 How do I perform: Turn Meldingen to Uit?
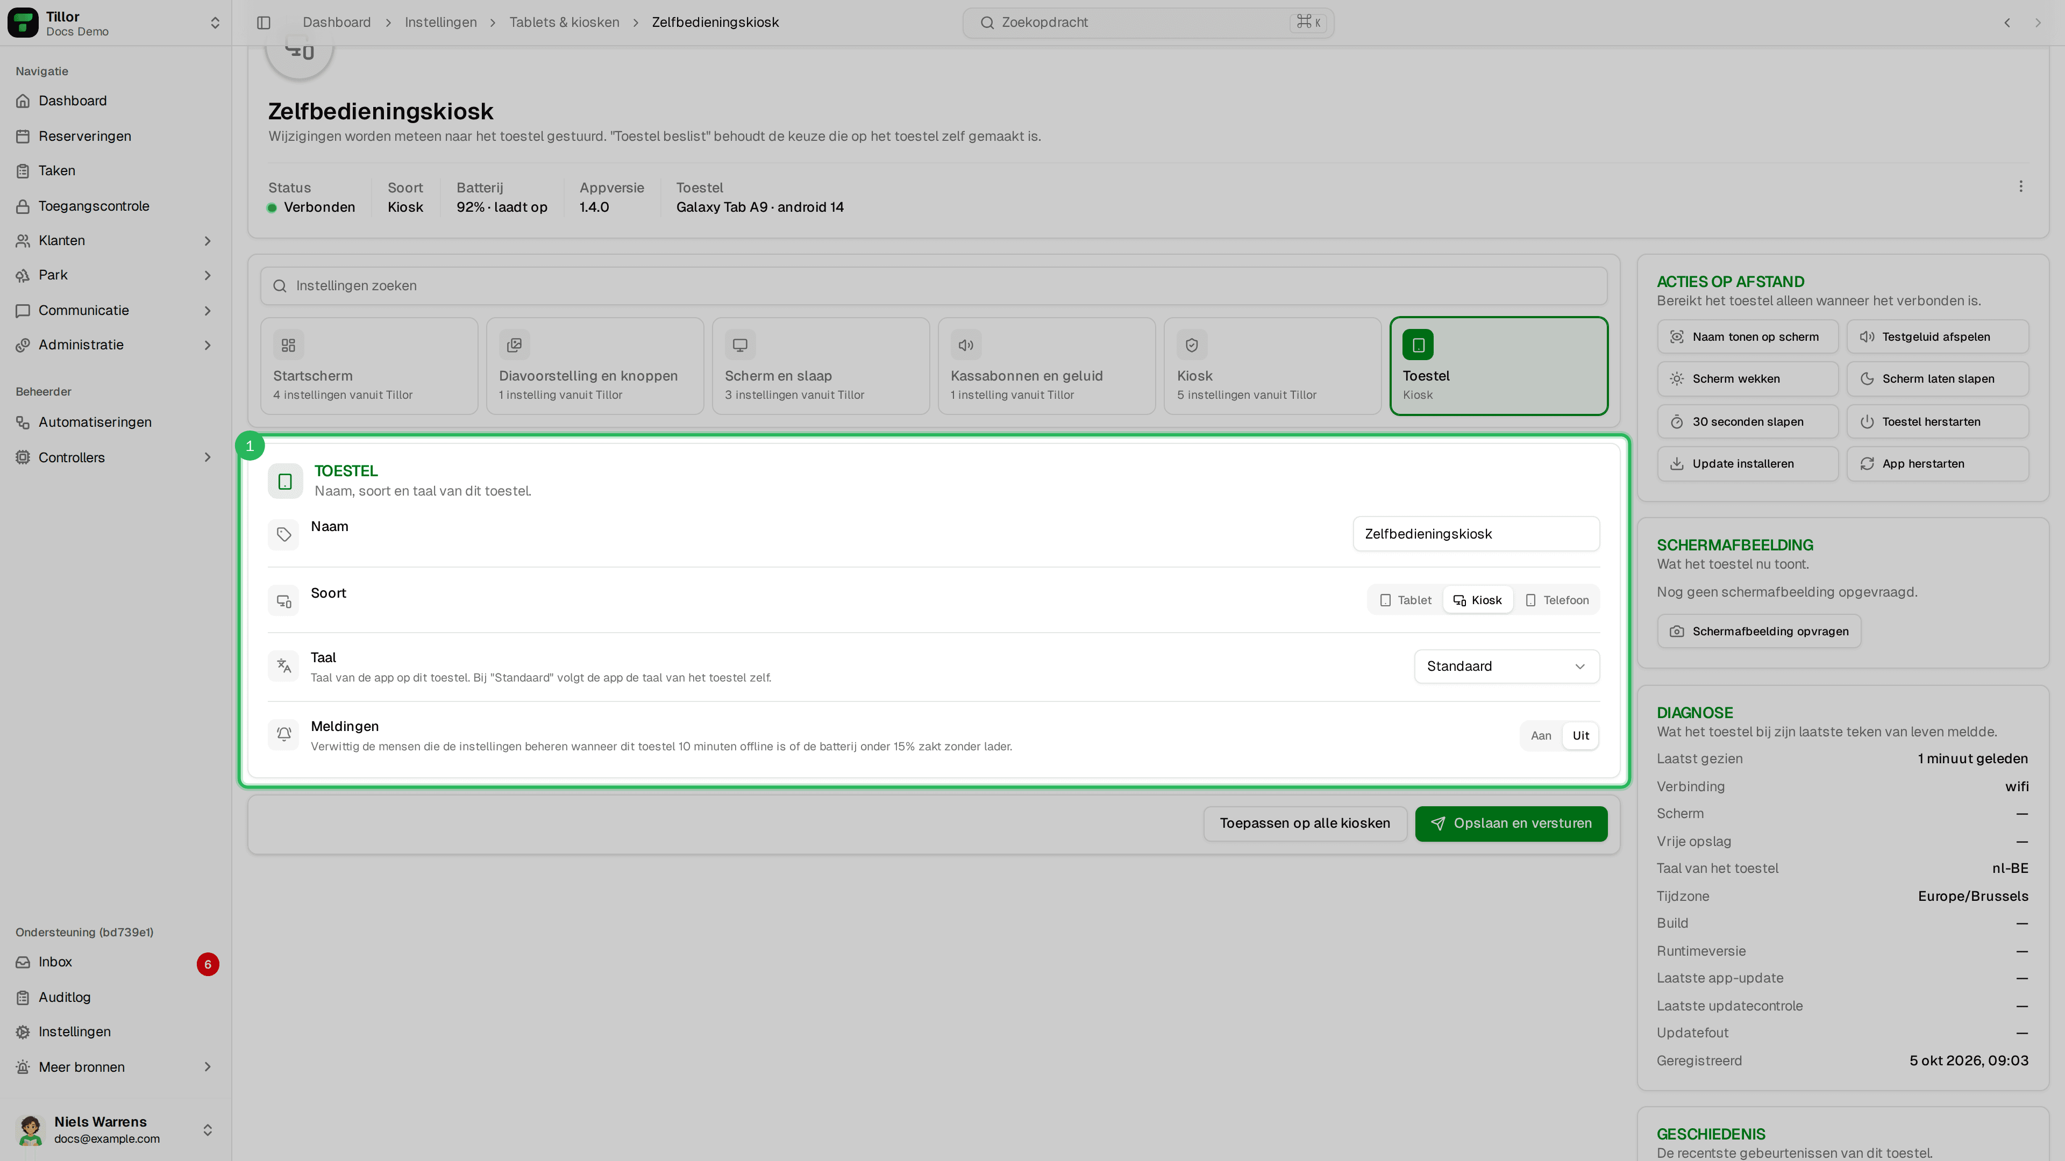click(1580, 735)
